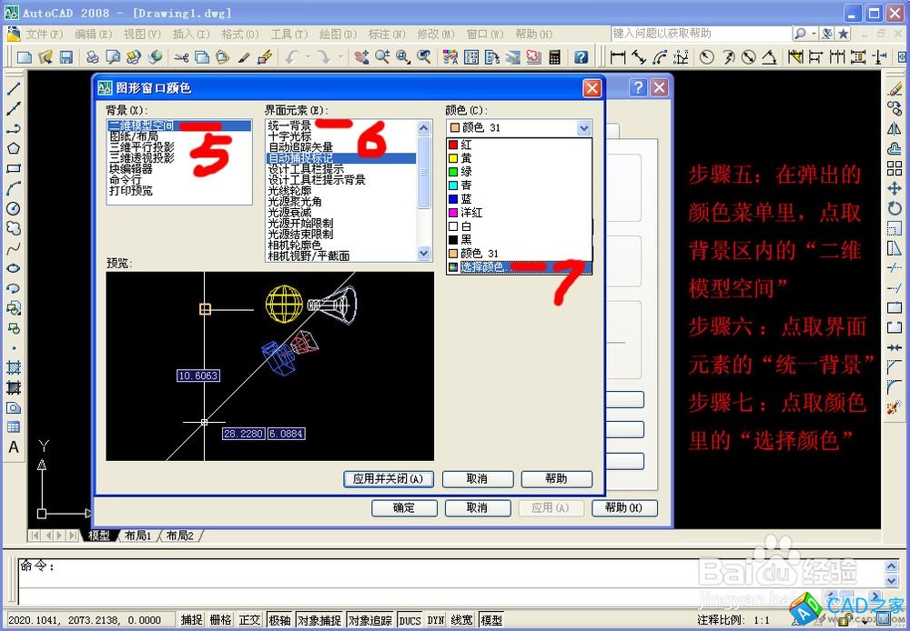Select the Rotate modify tool
The height and width of the screenshot is (631, 910).
click(895, 208)
